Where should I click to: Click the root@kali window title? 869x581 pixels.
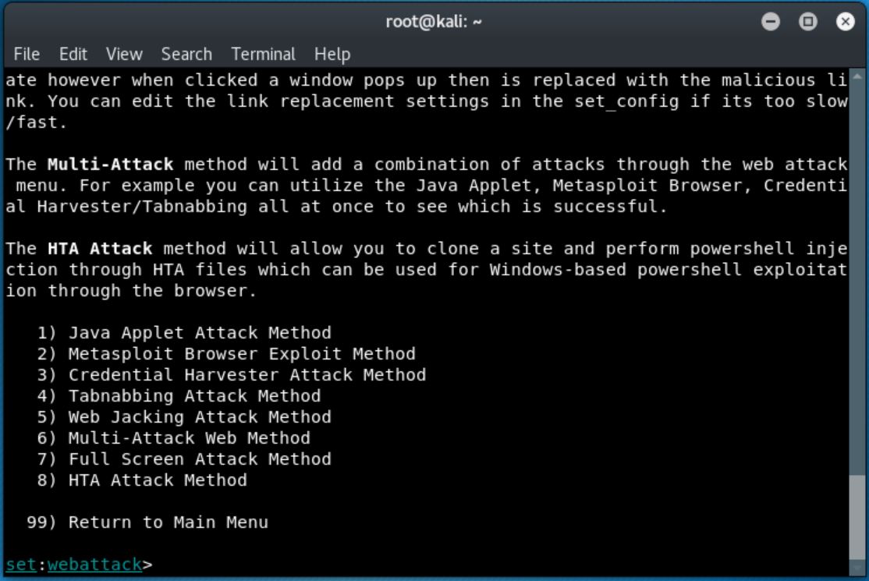coord(434,22)
